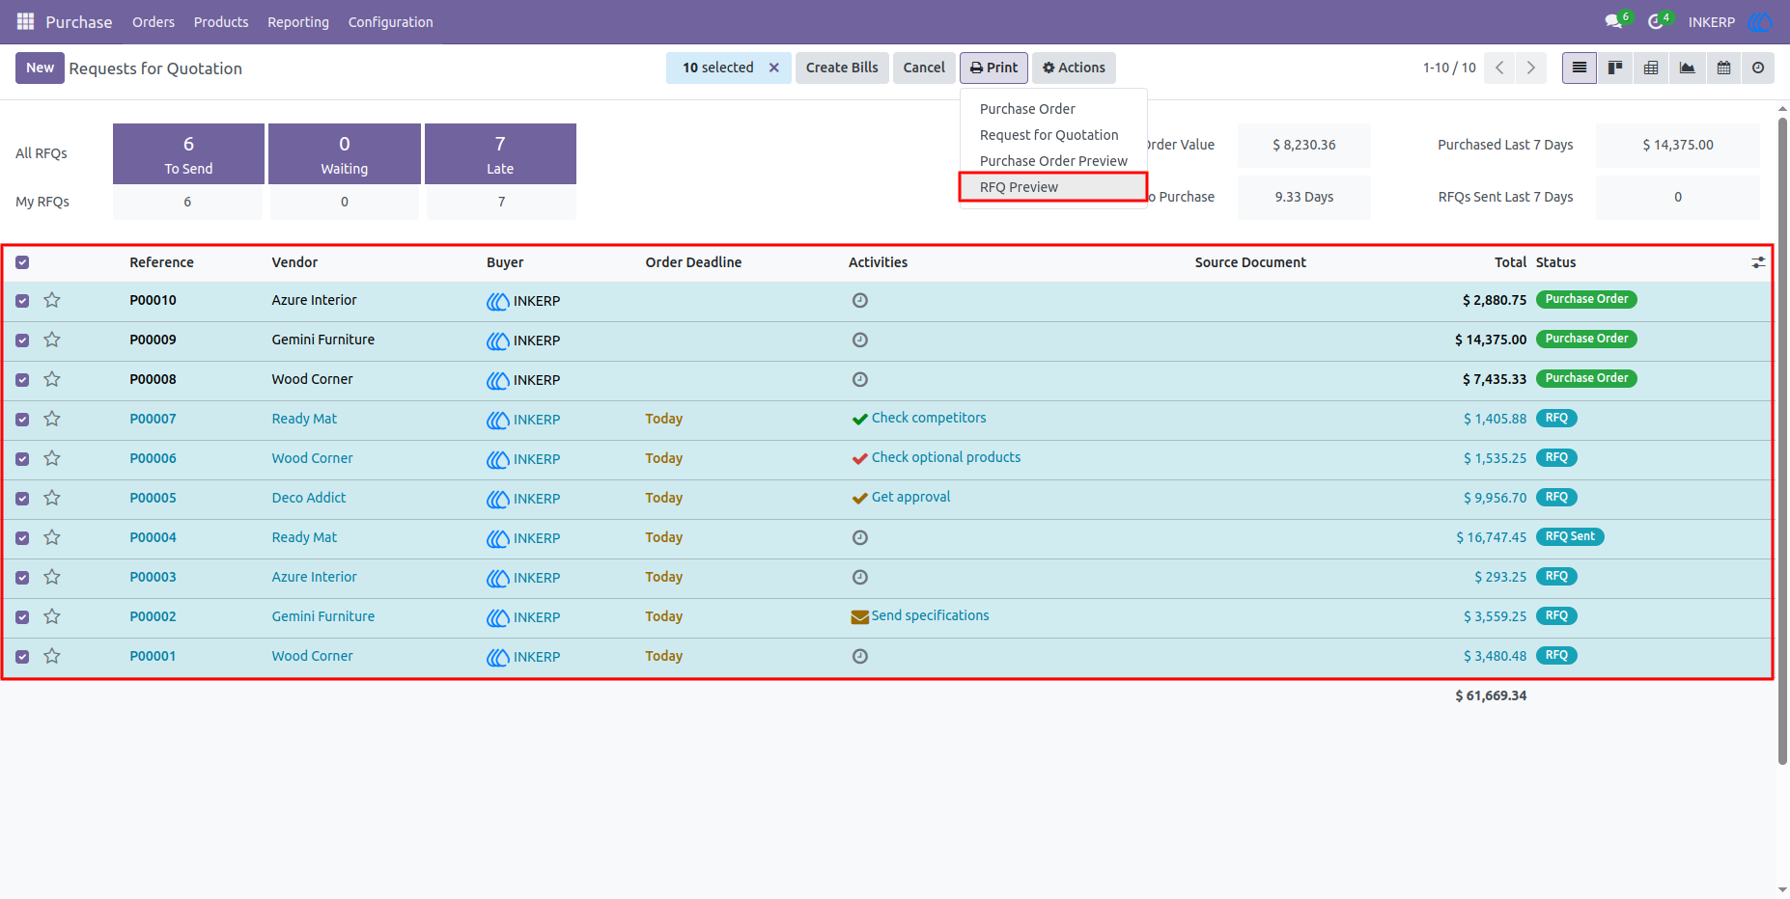Open the Actions dropdown

(1074, 68)
